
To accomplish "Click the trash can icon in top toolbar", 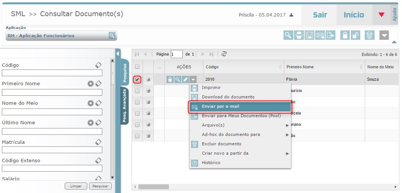I will [x=370, y=35].
